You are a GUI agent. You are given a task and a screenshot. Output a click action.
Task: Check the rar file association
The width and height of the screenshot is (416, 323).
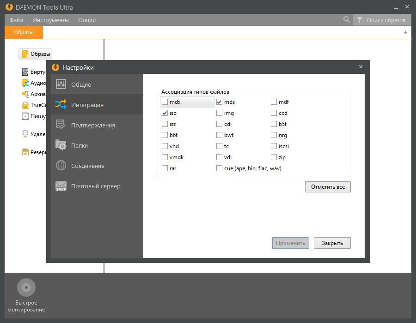(165, 168)
